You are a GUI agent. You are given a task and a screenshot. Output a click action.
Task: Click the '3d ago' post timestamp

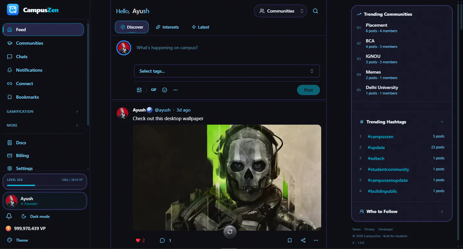pos(184,110)
